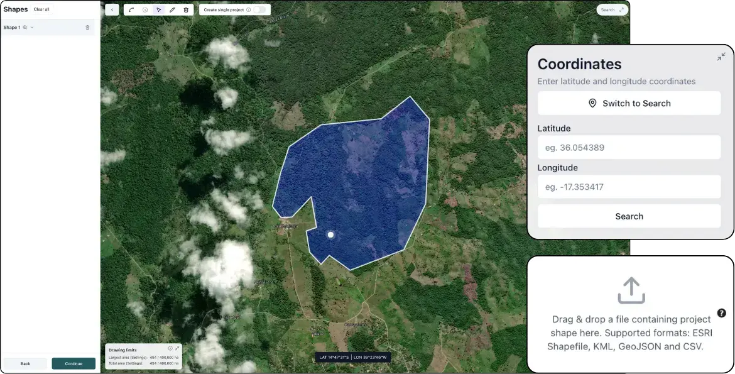This screenshot has width=735, height=374.
Task: Expand the Shape 1 details chevron
Action: tap(32, 27)
